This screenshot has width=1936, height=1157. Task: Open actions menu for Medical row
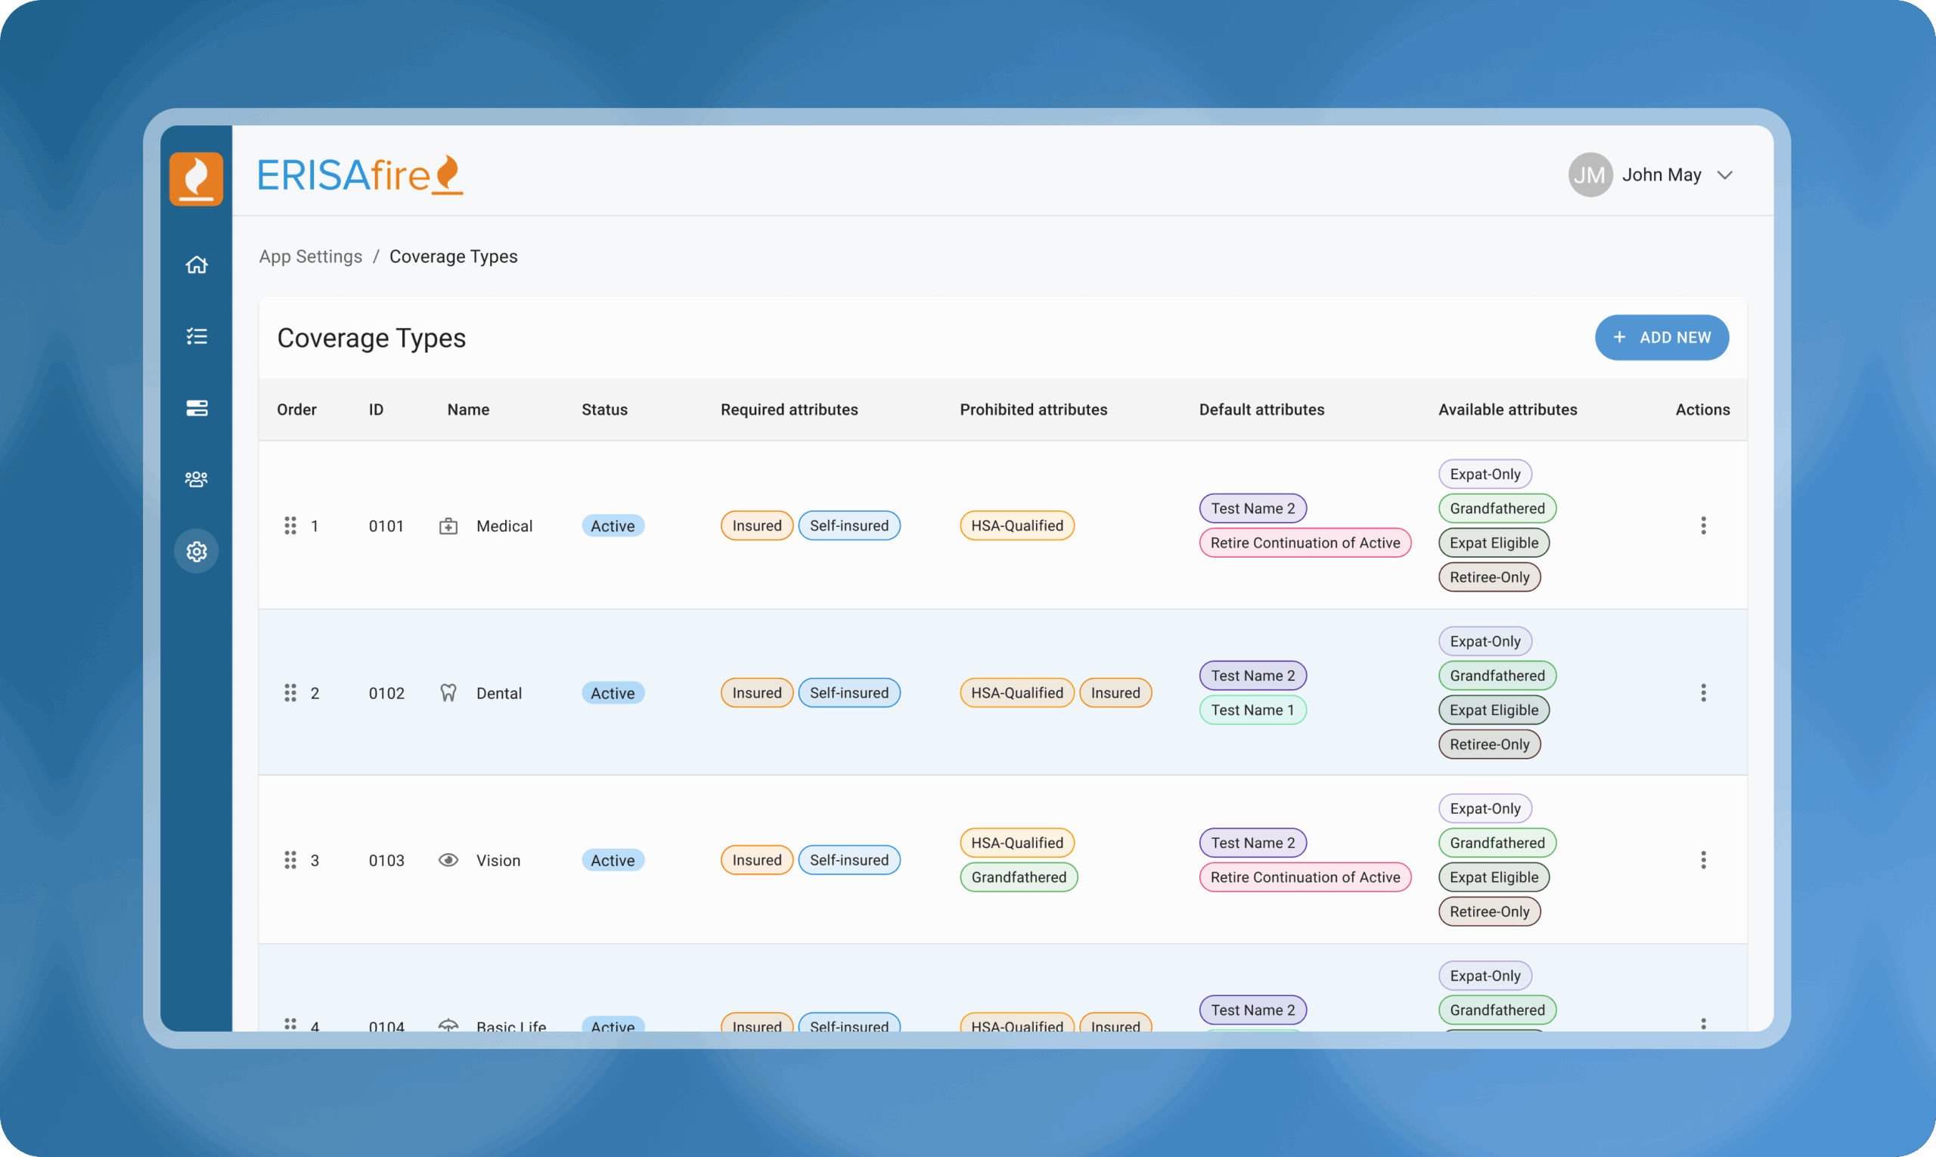tap(1704, 525)
